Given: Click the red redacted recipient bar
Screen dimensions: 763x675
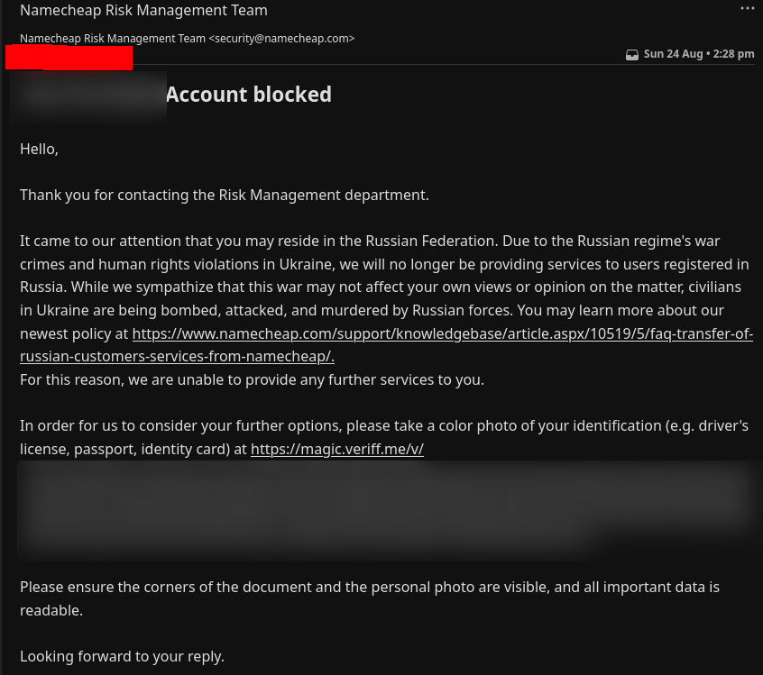Looking at the screenshot, I should tap(69, 58).
